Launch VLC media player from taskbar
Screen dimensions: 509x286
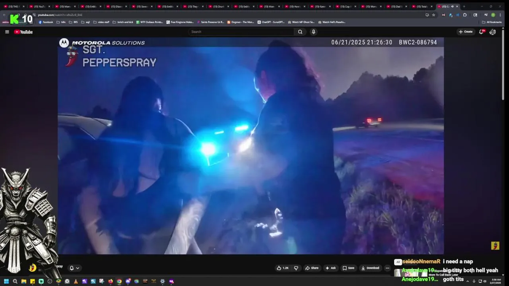coord(76,281)
